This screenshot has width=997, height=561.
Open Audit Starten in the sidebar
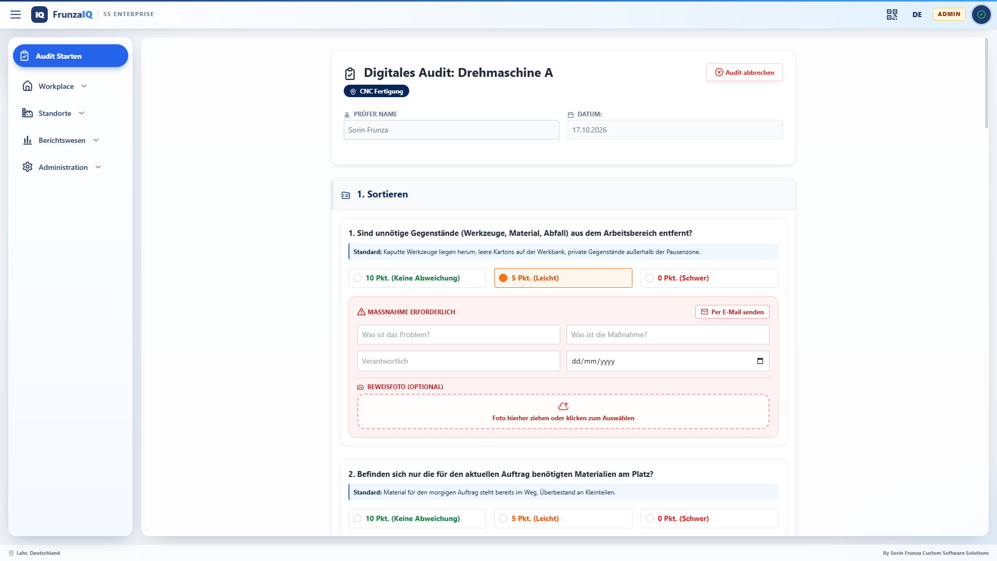[71, 56]
